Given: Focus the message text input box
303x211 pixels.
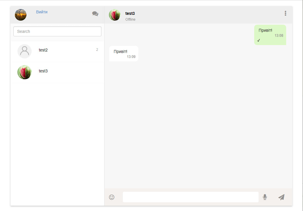Looking at the screenshot, I should tap(191, 197).
